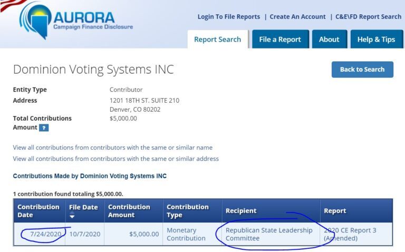Screen dimensions: 405x252
Task: Open the Login To File Reports link
Action: pyautogui.click(x=228, y=17)
